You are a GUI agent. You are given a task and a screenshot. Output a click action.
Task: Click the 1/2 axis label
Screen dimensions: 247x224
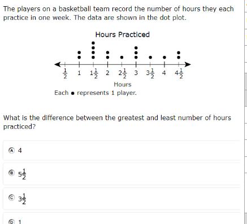click(65, 73)
